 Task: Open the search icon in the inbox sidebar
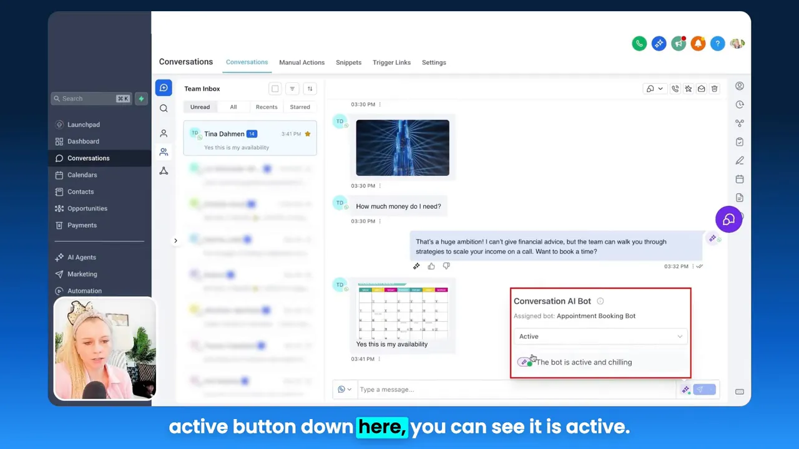tap(164, 108)
